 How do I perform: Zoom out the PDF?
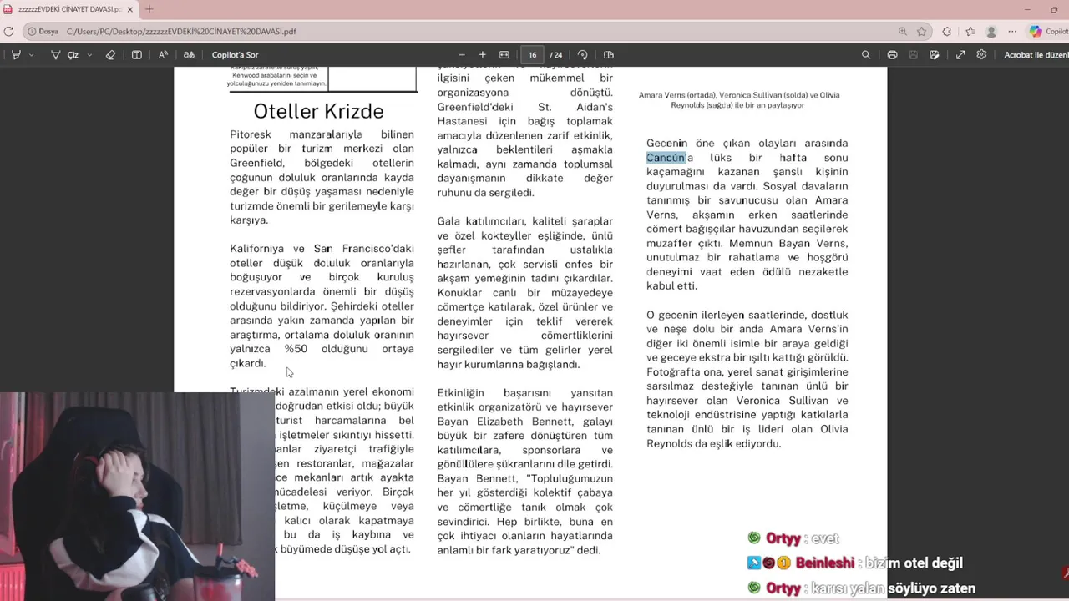tap(461, 55)
